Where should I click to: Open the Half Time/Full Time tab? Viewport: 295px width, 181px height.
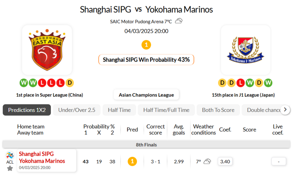pyautogui.click(x=166, y=110)
